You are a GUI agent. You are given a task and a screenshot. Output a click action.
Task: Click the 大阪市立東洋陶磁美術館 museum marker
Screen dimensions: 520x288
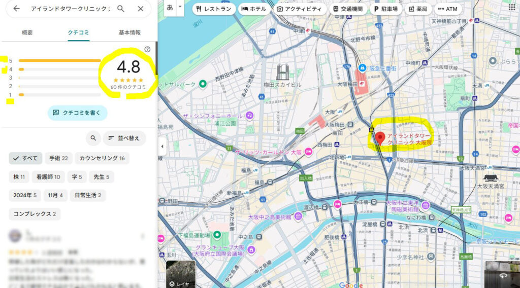point(426,205)
